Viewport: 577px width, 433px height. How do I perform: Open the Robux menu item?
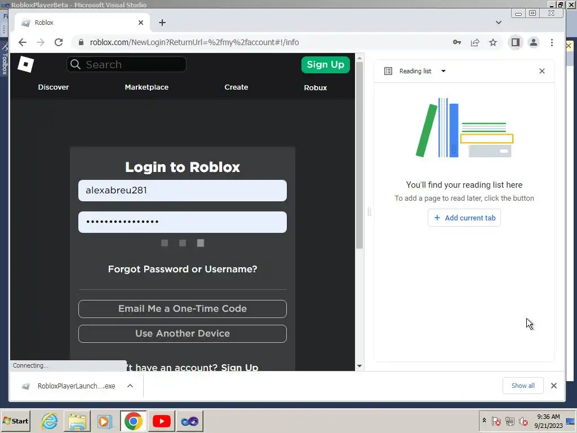[316, 87]
